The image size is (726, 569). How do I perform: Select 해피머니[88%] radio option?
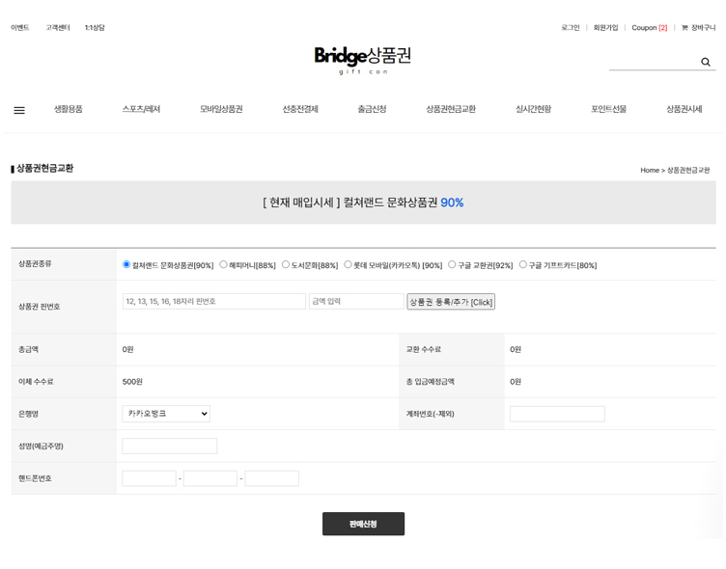pos(223,264)
